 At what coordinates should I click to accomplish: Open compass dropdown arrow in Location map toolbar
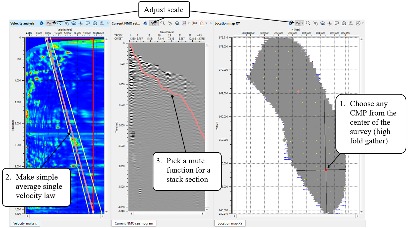click(x=363, y=23)
